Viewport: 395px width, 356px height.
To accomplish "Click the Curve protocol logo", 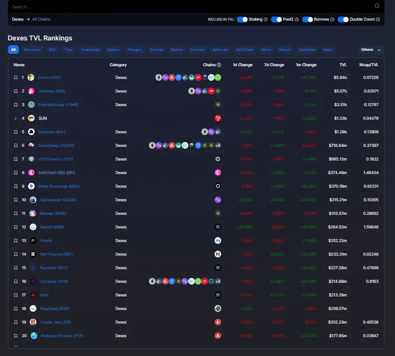I will tap(31, 78).
